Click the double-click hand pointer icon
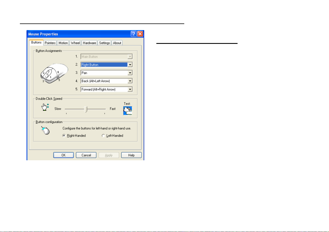329x232 pixels. click(x=45, y=107)
